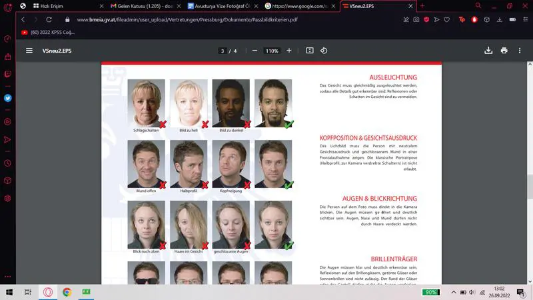Viewport: 533px width, 300px height.
Task: Click the battery saver icon in the toolbar
Action: click(x=512, y=20)
